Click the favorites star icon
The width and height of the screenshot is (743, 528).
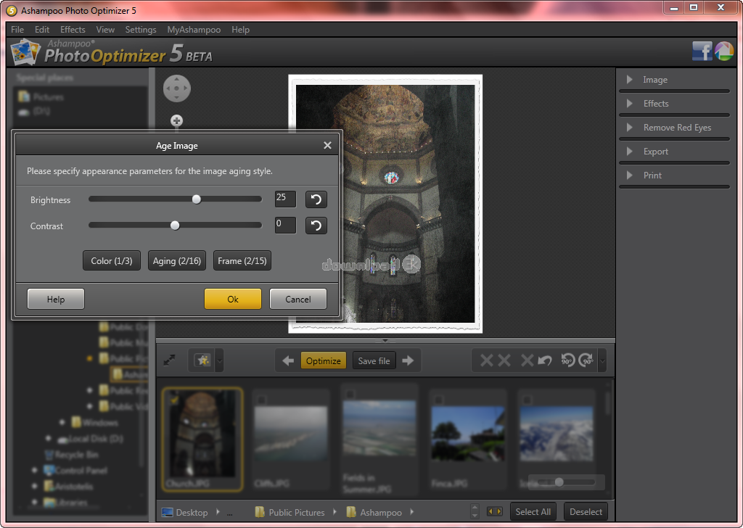coord(203,361)
